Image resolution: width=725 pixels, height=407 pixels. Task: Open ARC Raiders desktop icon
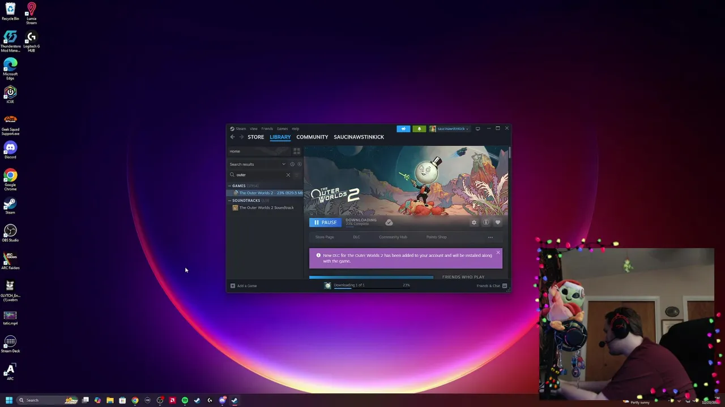pos(10,261)
